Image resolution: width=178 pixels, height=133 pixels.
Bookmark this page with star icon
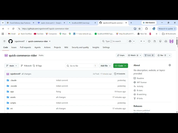pos(140,29)
